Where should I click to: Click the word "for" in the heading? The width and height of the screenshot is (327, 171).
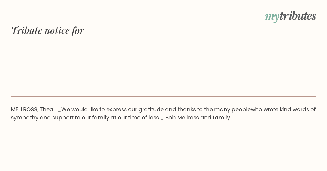point(78,30)
